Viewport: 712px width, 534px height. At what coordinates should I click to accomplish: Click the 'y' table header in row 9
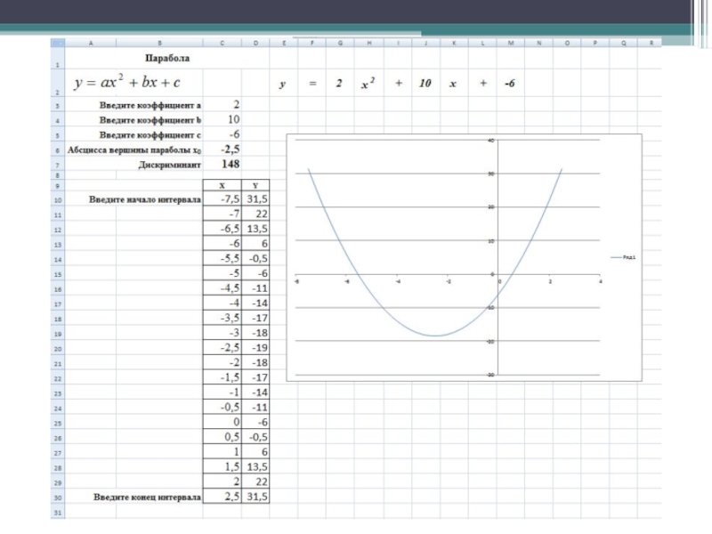coord(255,185)
